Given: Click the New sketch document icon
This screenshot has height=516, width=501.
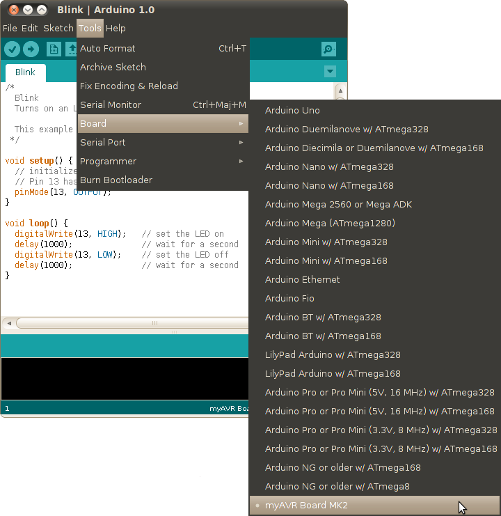Looking at the screenshot, I should 54,49.
